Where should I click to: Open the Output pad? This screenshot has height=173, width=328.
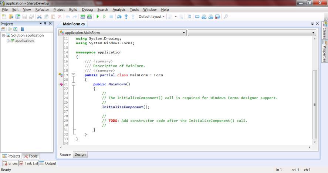48,163
